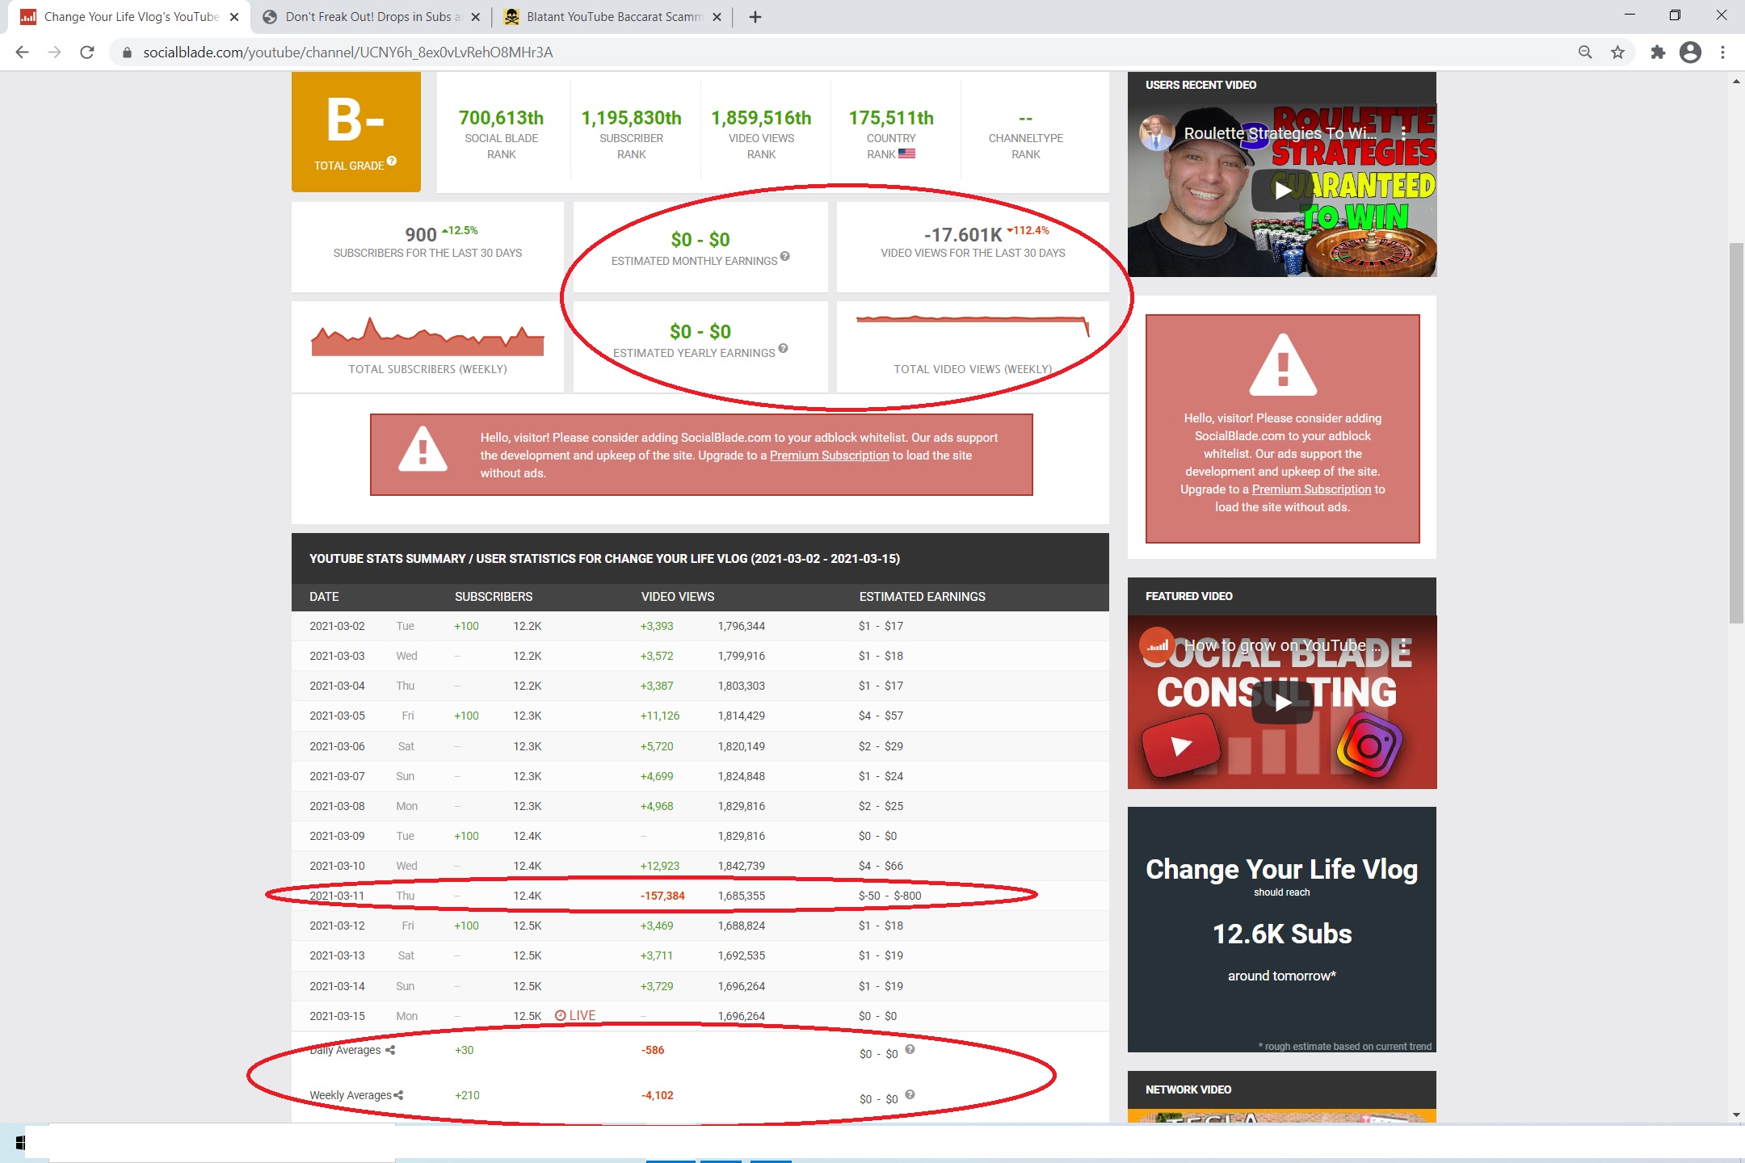Click the padlock site info icon
This screenshot has height=1163, width=1745.
127,52
